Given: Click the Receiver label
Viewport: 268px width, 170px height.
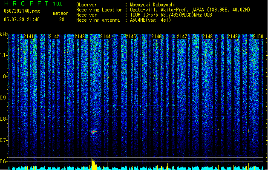Looking at the screenshot, I should tap(86, 15).
